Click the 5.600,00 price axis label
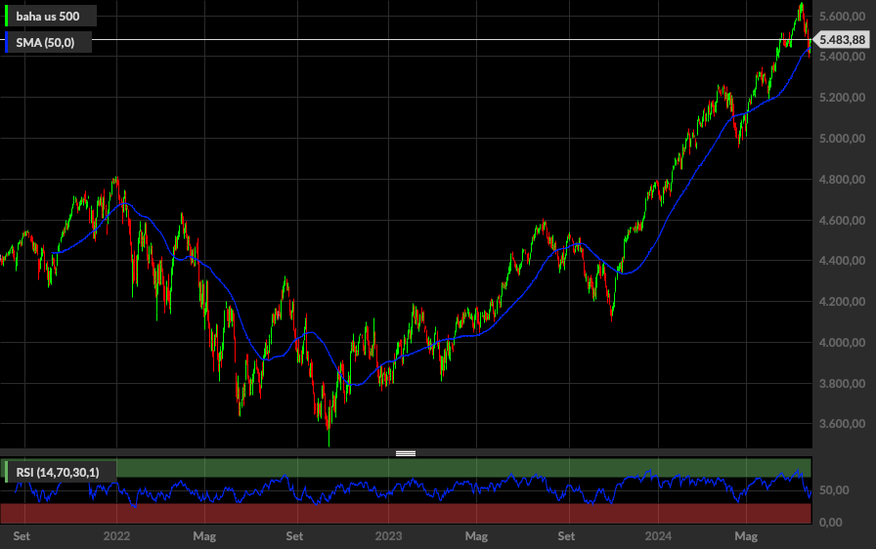Viewport: 876px width, 549px height. 842,17
